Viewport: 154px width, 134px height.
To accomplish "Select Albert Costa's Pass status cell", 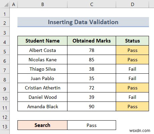I will (133, 50).
